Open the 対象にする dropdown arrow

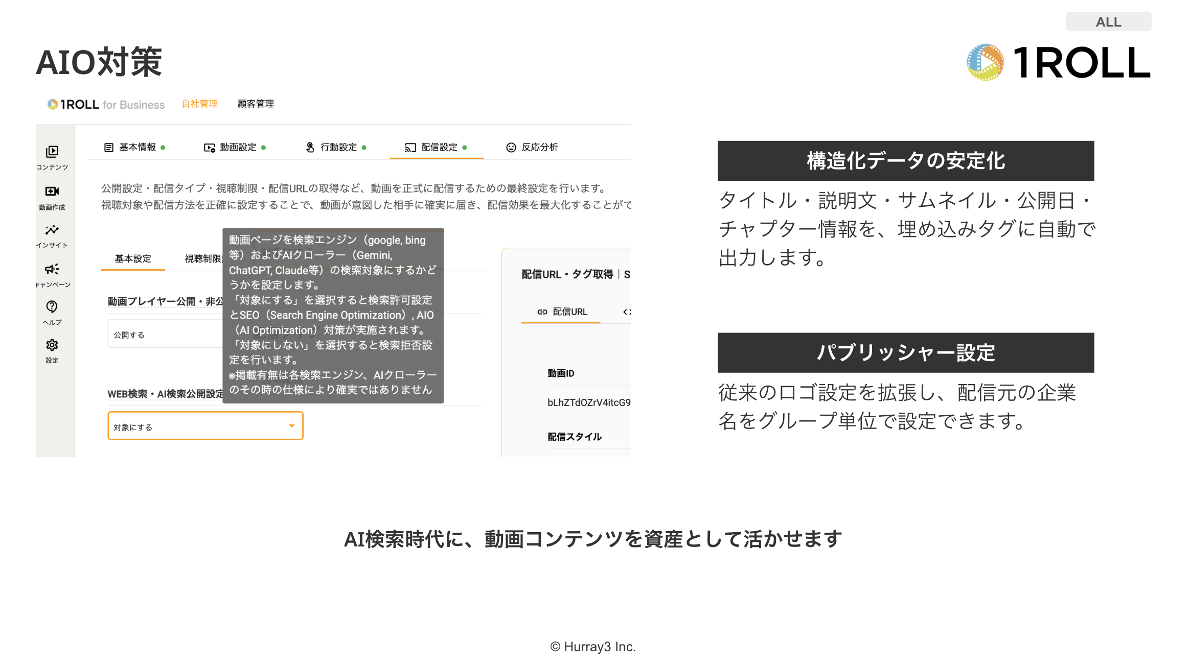pyautogui.click(x=291, y=426)
